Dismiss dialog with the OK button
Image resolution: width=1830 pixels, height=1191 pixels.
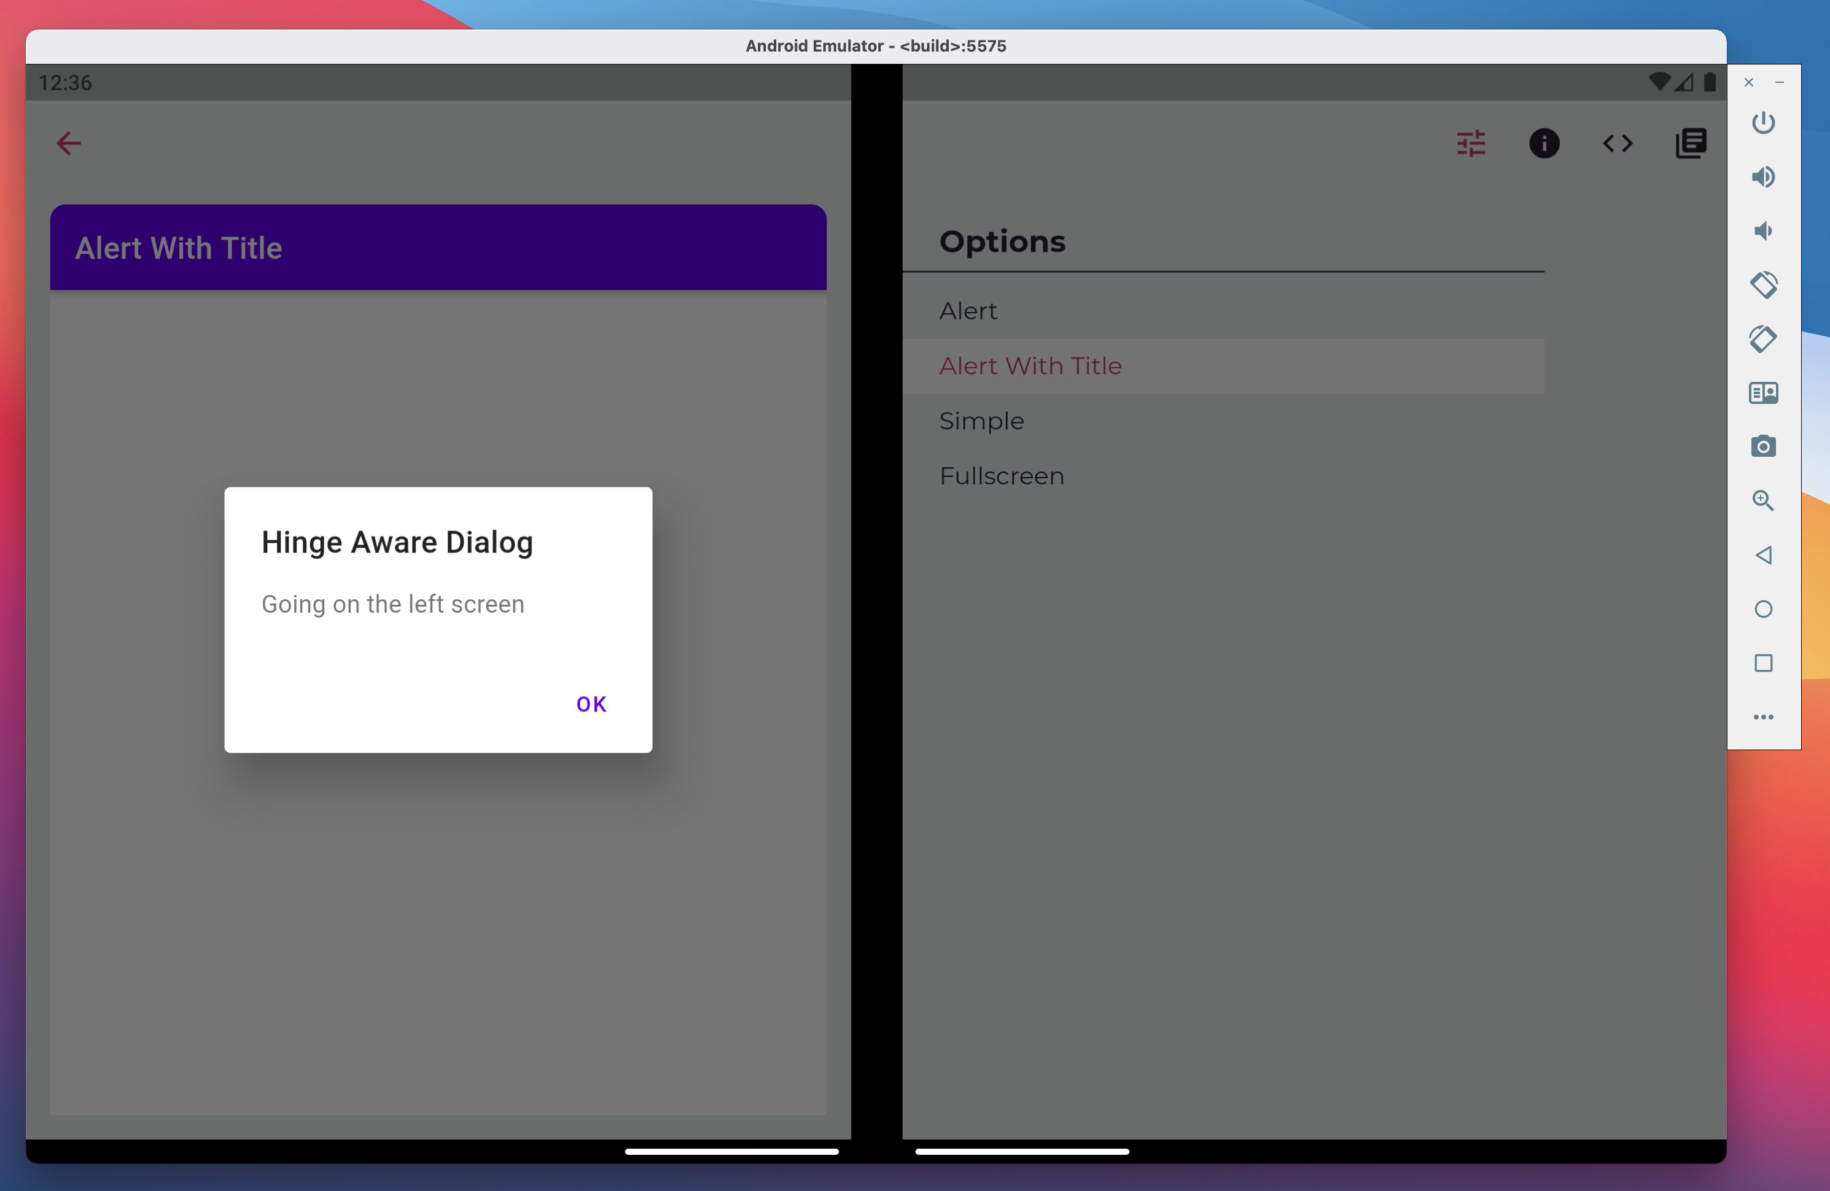click(591, 704)
